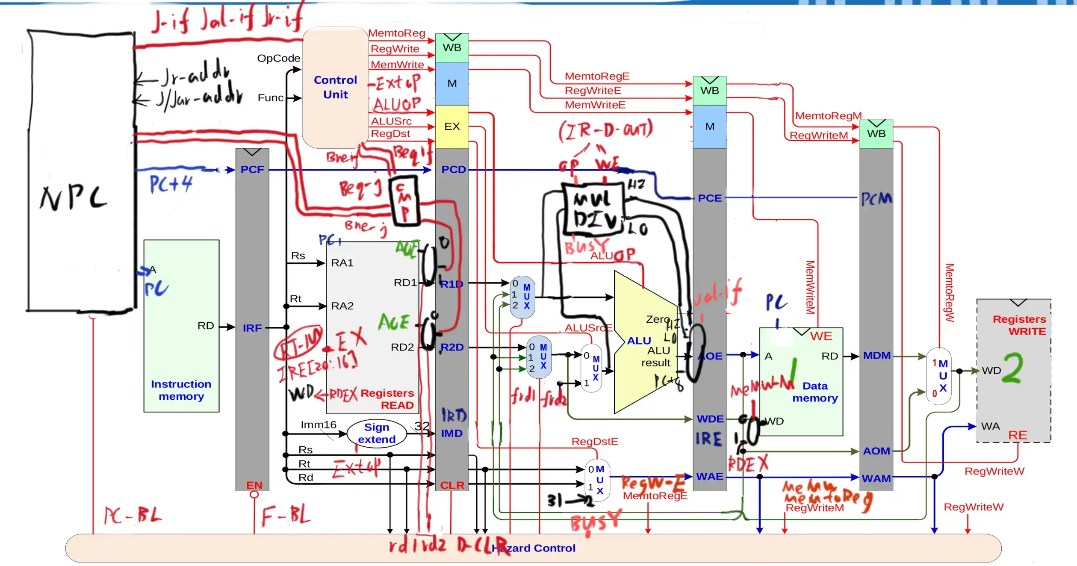Select the Zero output label on ALU
The image size is (1077, 566).
[658, 319]
